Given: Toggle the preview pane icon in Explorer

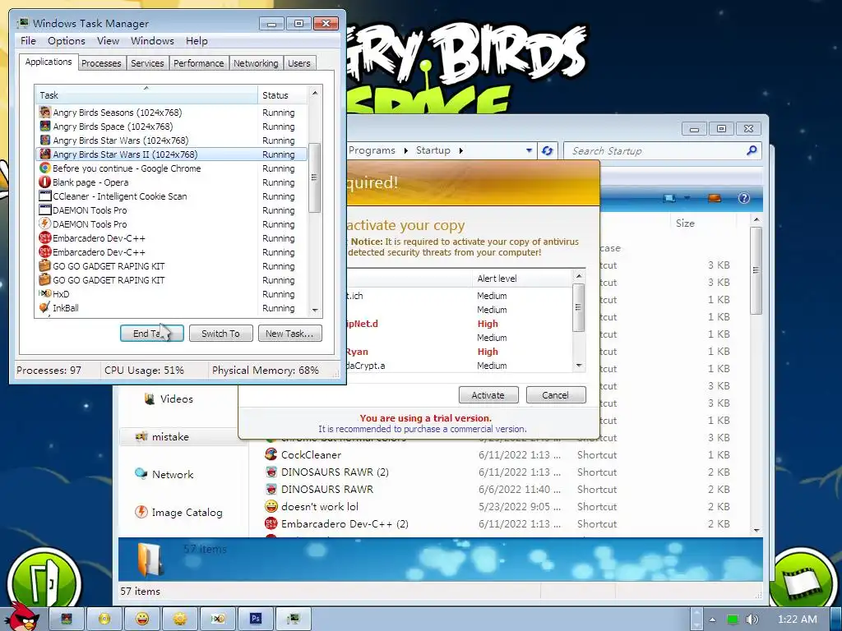Looking at the screenshot, I should point(715,198).
